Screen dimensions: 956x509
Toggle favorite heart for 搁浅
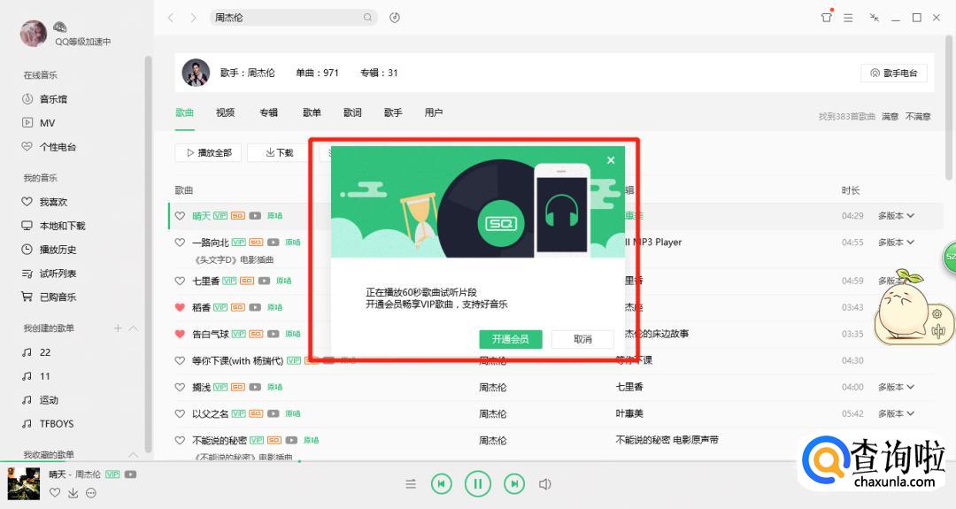tap(180, 387)
